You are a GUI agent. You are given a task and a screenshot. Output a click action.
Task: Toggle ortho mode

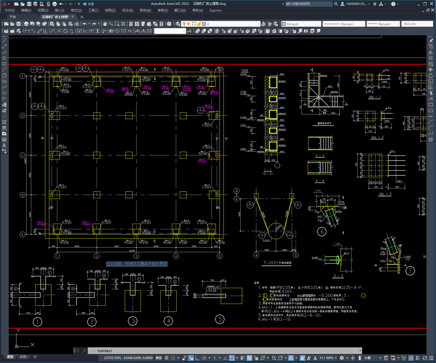pos(197,358)
